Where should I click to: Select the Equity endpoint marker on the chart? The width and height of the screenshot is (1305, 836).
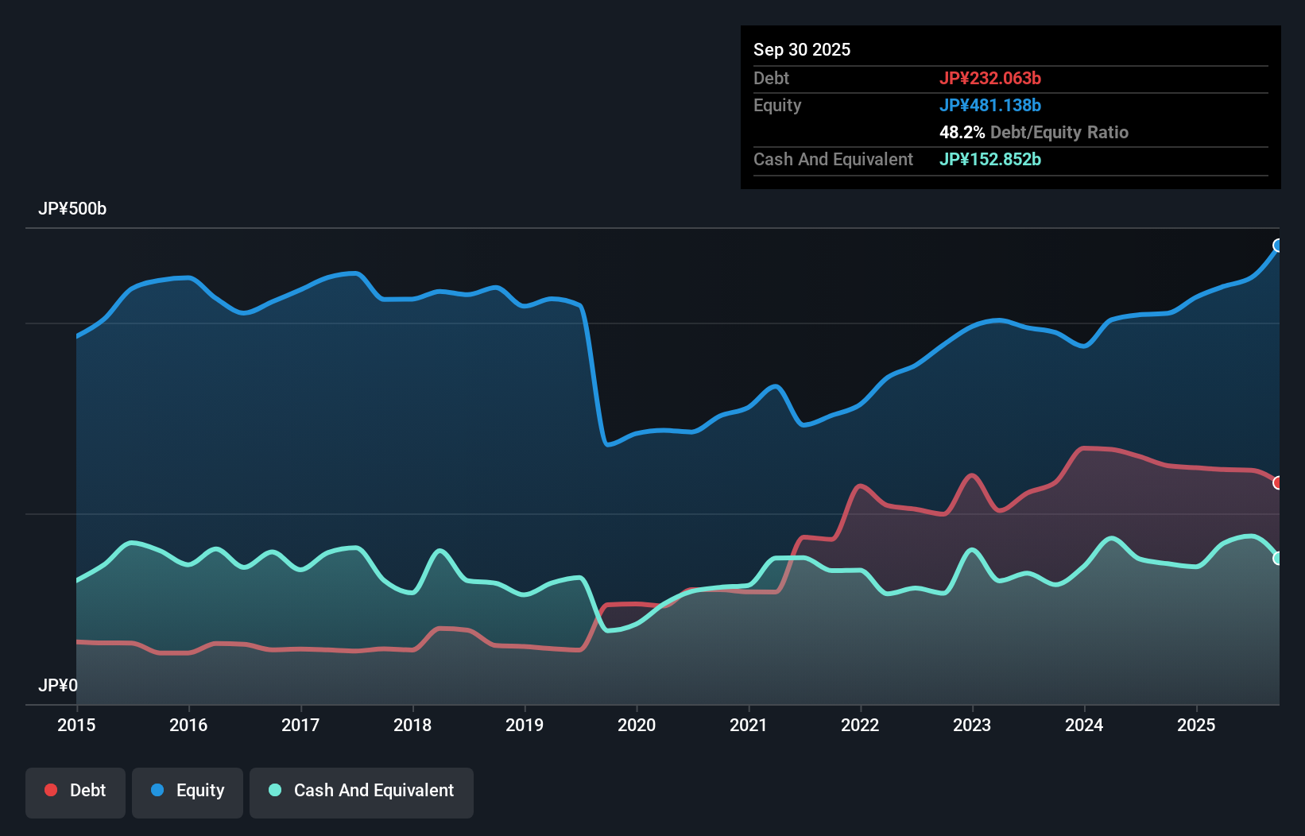[1277, 246]
